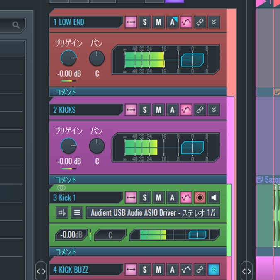The height and width of the screenshot is (280, 280).
Task: Open the hamburger menu icon on Kick 1
Action: click(x=77, y=212)
